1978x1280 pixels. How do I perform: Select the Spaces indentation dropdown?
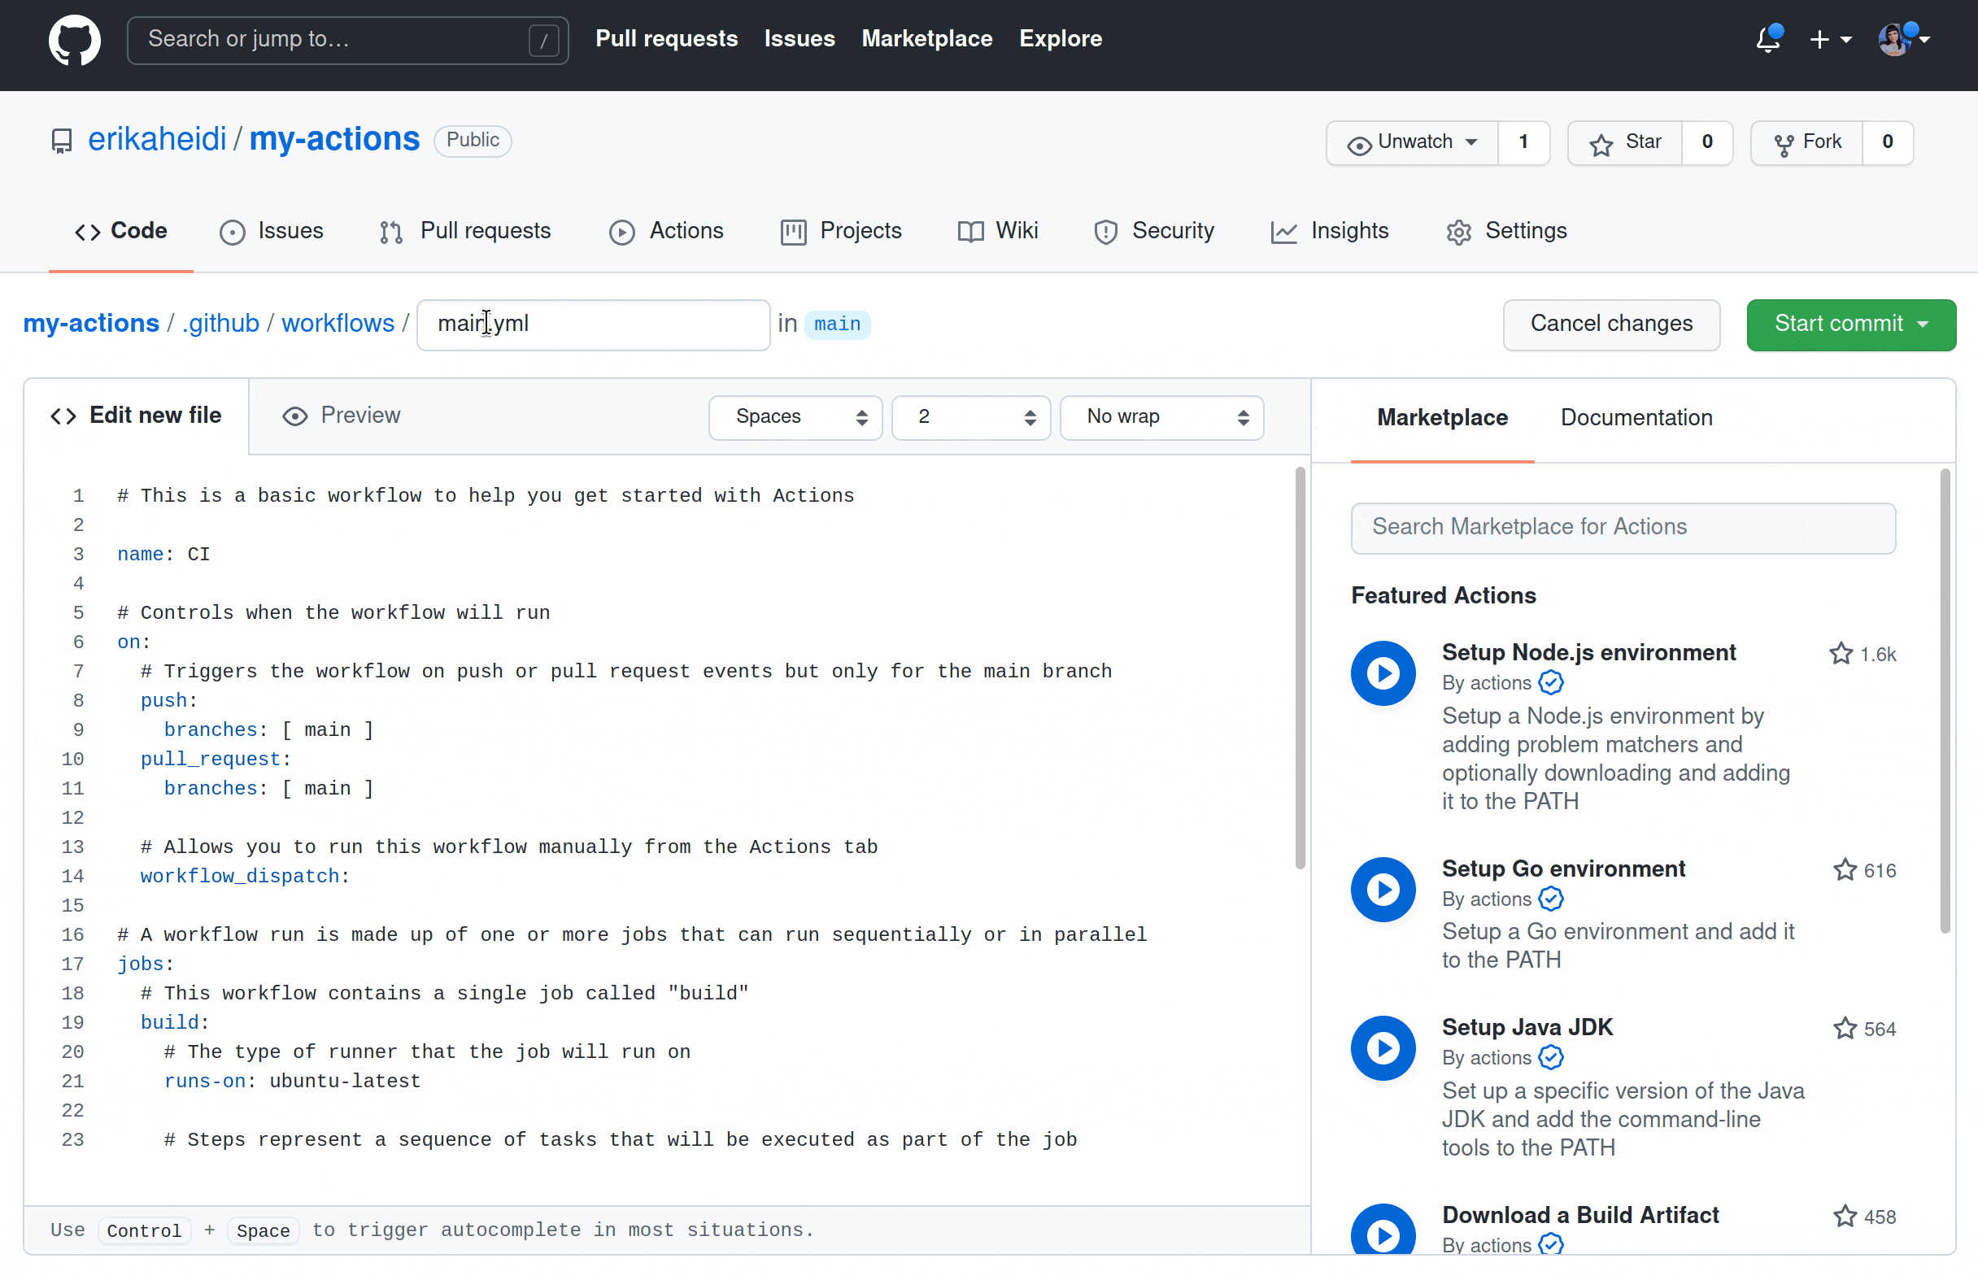click(x=795, y=416)
